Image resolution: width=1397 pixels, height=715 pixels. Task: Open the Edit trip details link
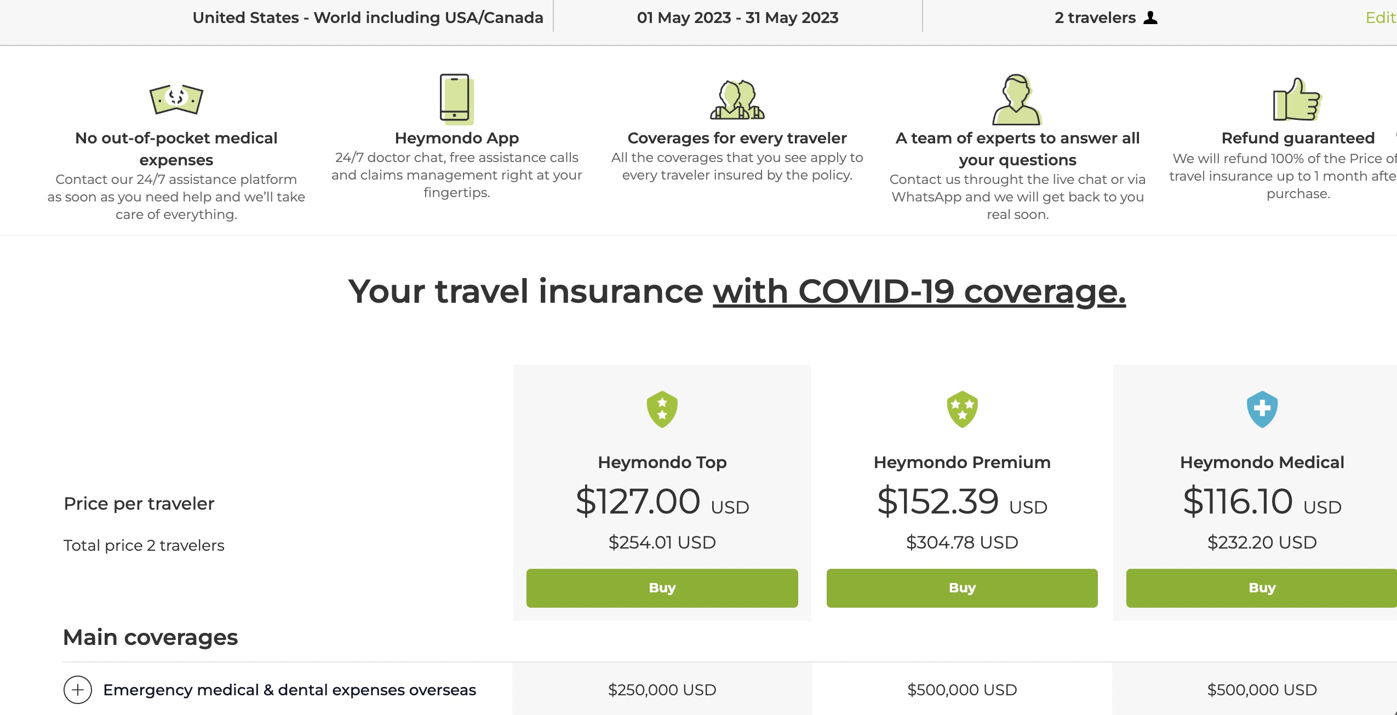(1381, 18)
